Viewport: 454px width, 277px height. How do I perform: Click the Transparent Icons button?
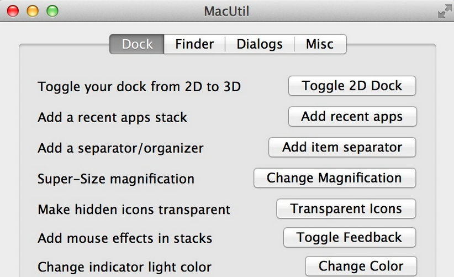click(346, 208)
